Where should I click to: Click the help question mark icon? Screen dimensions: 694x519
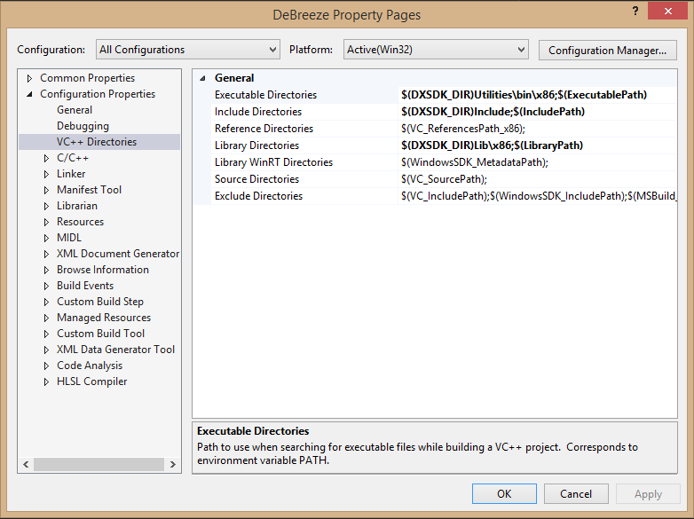tap(635, 11)
